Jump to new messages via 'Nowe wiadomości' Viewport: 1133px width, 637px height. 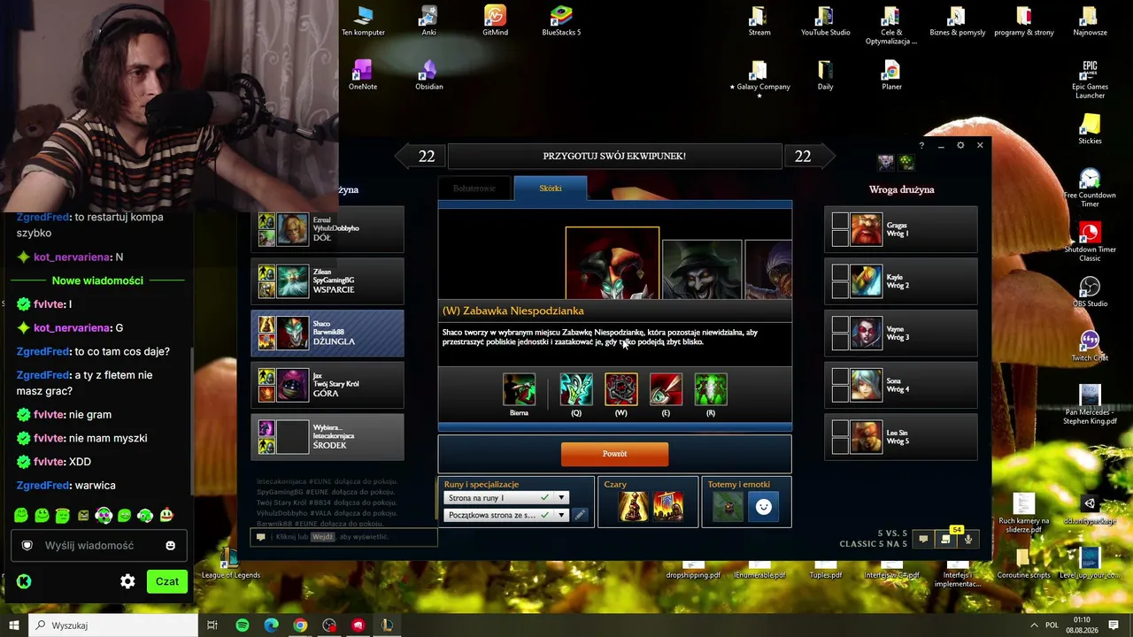click(x=97, y=280)
